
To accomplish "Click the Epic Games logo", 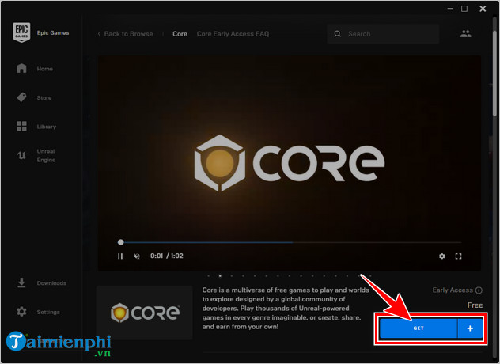I will (21, 32).
